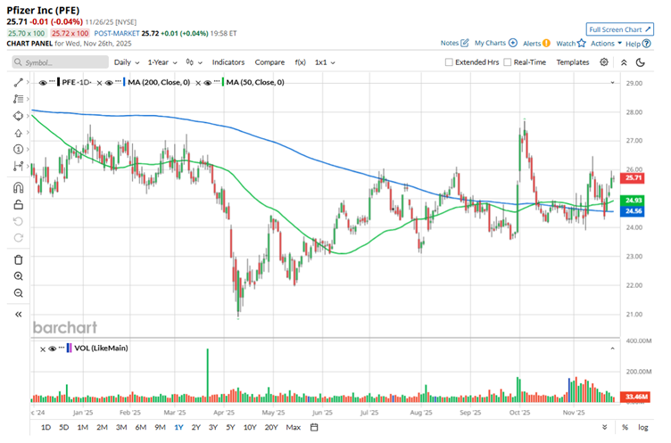The width and height of the screenshot is (671, 443).
Task: Delete drawings with the trash icon
Action: (18, 259)
